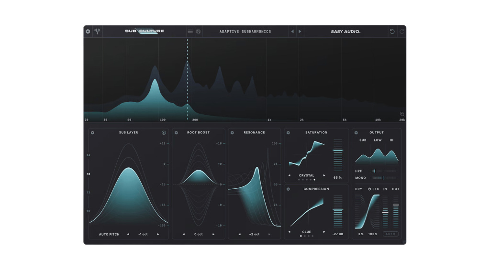Lower Sub Layer octave with left arrow
Image resolution: width=490 pixels, height=270 pixels.
pos(128,235)
